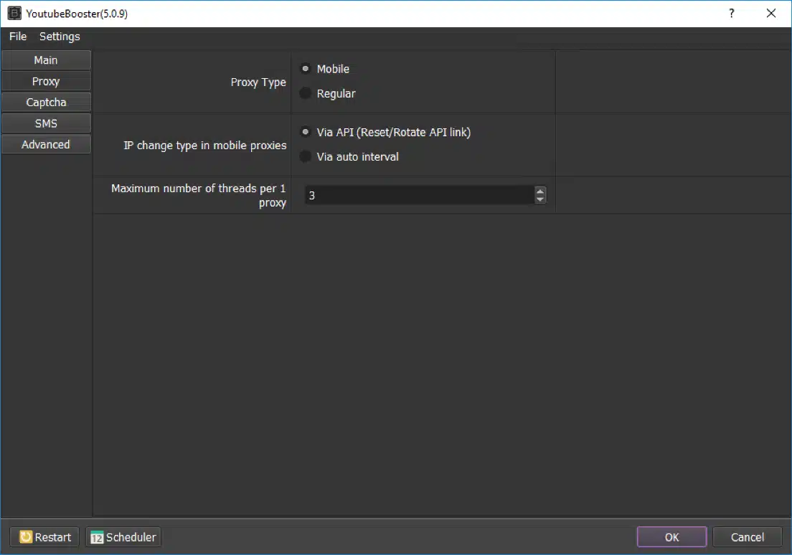The width and height of the screenshot is (792, 555).
Task: Confirm settings with OK button
Action: pos(671,537)
